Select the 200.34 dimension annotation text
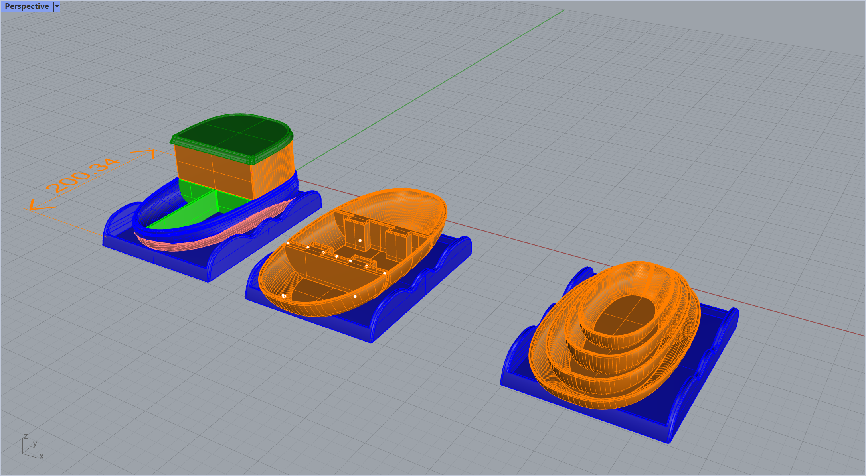The width and height of the screenshot is (866, 476). (82, 175)
